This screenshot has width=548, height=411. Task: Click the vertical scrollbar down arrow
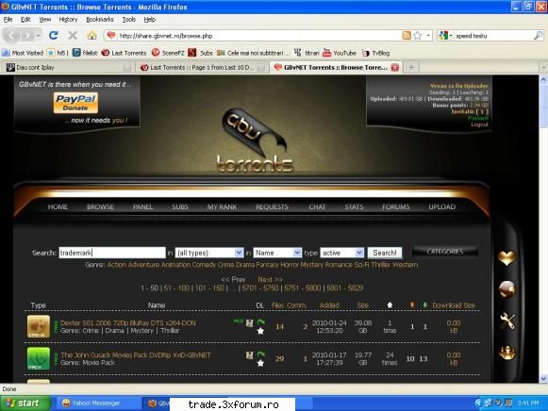pyautogui.click(x=543, y=378)
